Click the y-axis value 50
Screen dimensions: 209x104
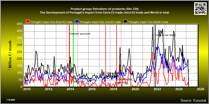(x=21, y=80)
